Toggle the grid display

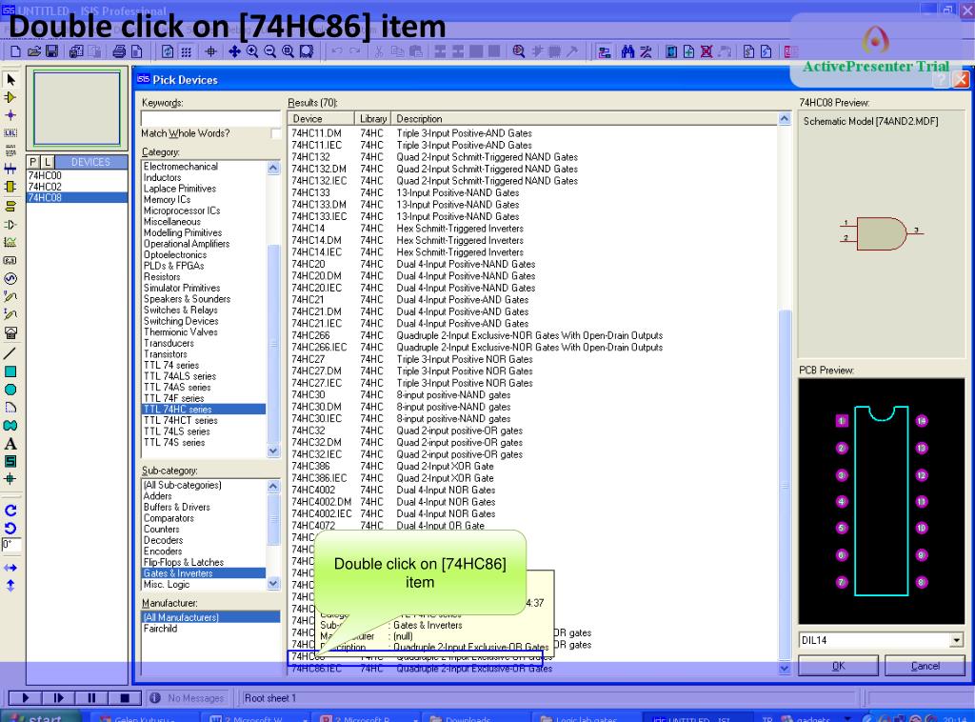(x=186, y=51)
